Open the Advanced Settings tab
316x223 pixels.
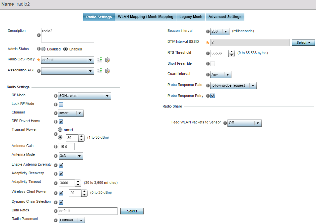(225, 17)
